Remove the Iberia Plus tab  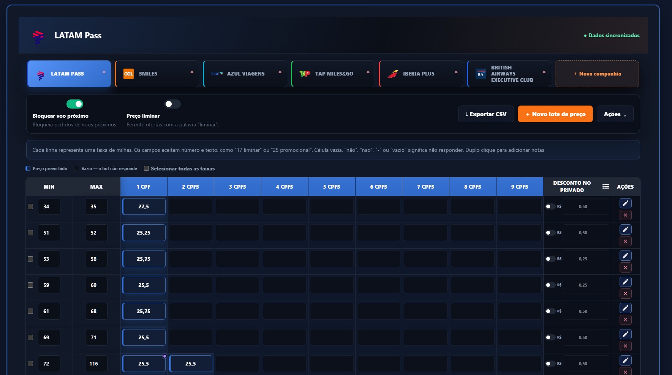[456, 72]
